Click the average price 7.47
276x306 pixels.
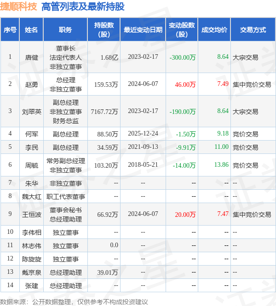coord(223,214)
